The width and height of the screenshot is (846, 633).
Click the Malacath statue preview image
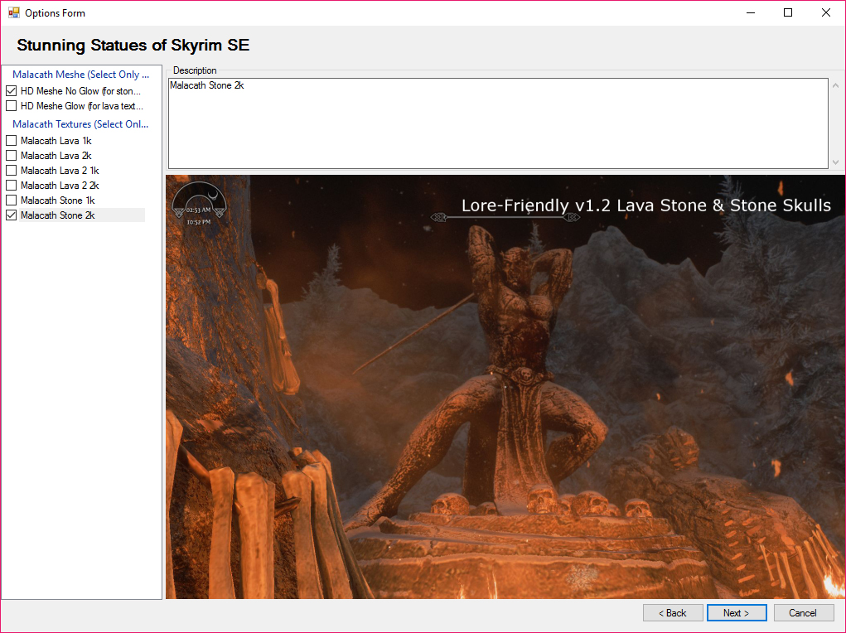pyautogui.click(x=505, y=386)
